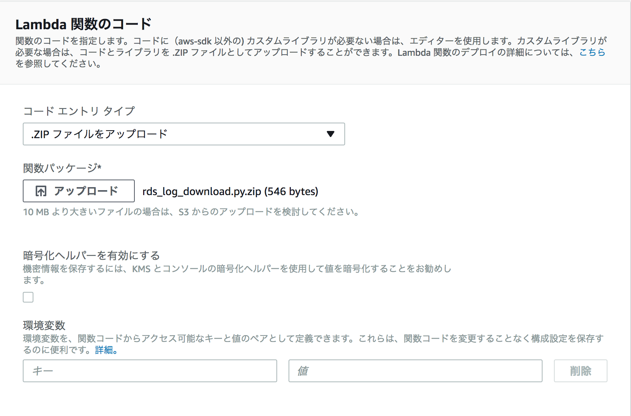Viewport: 631px width, 416px height.
Task: Click the 暗号化ヘルパーを有効にする label
Action: (91, 255)
